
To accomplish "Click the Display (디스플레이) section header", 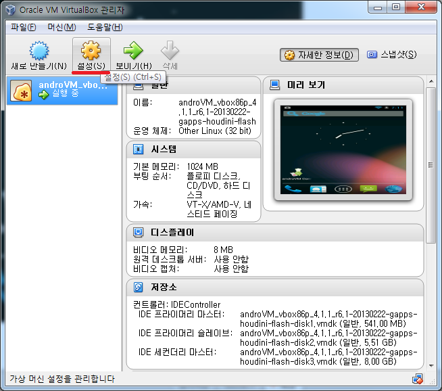I will click(x=275, y=233).
